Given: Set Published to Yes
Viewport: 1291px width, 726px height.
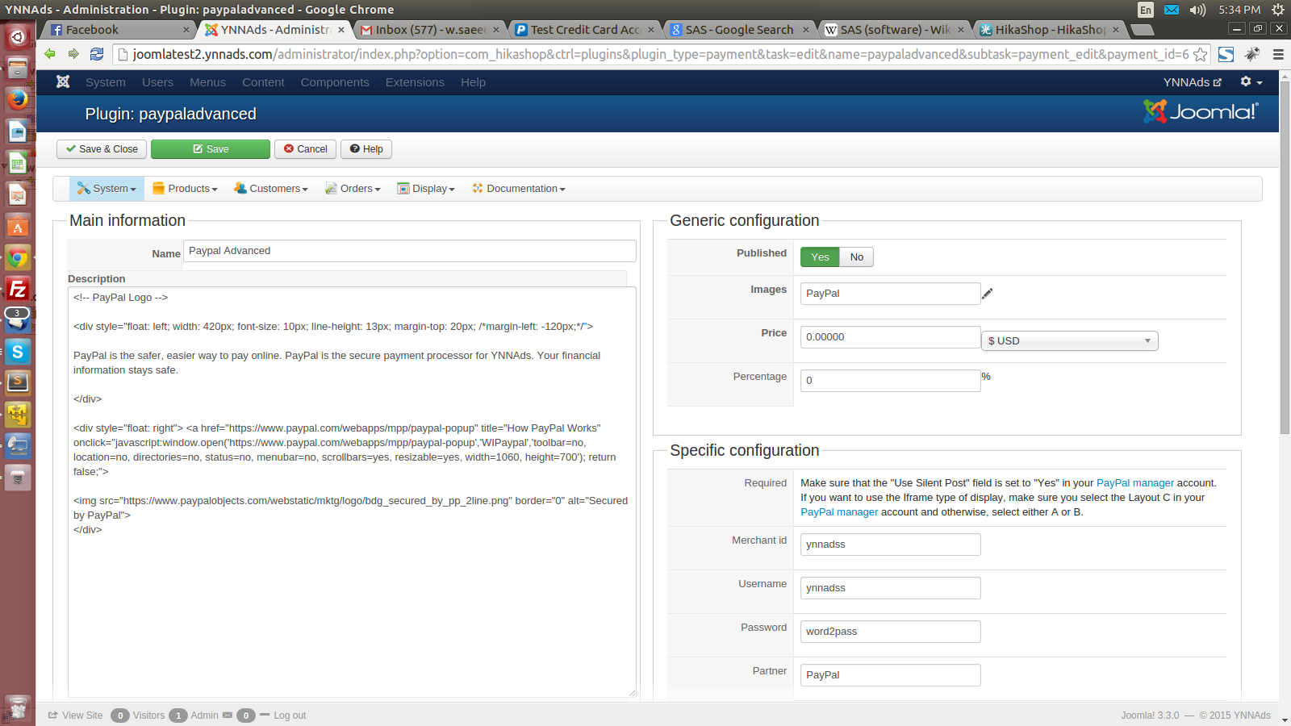Looking at the screenshot, I should pos(820,257).
